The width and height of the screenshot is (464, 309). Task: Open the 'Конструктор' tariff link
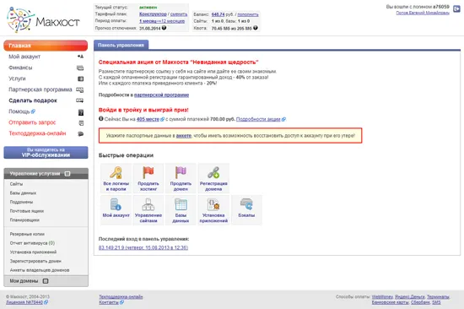click(153, 14)
